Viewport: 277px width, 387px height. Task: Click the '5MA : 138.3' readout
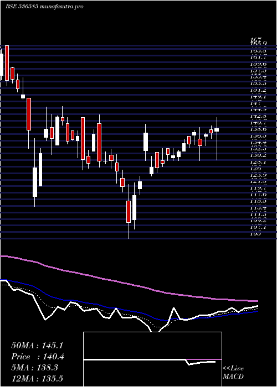[34, 368]
